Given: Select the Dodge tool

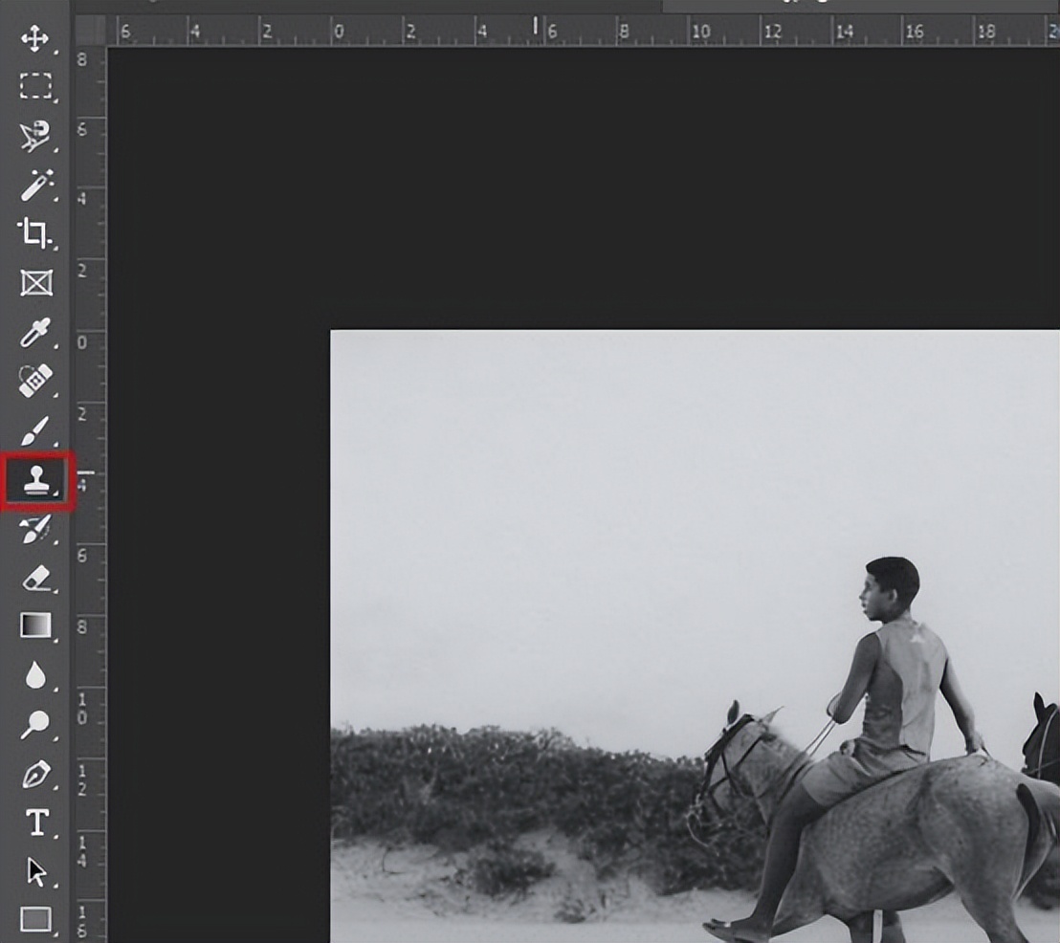Looking at the screenshot, I should (36, 725).
